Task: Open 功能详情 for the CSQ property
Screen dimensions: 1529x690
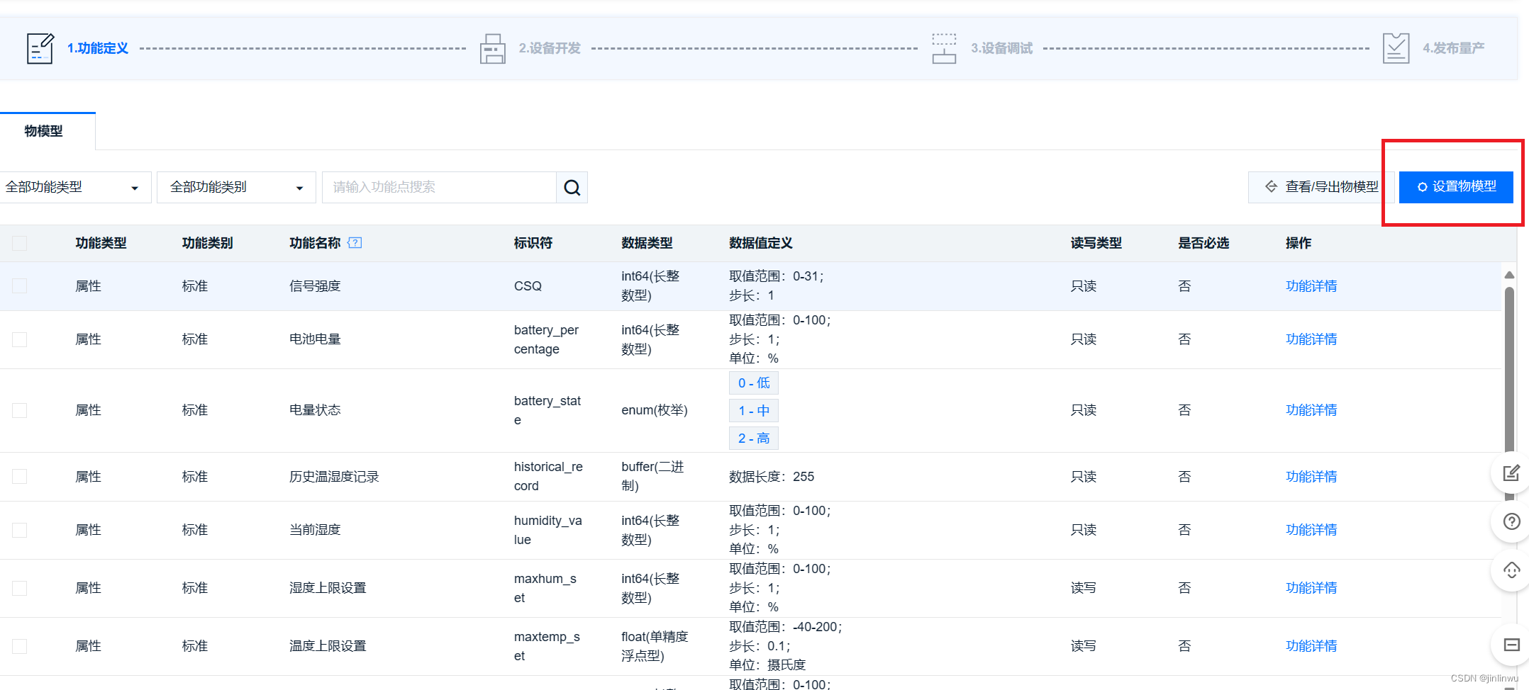Action: pyautogui.click(x=1311, y=285)
